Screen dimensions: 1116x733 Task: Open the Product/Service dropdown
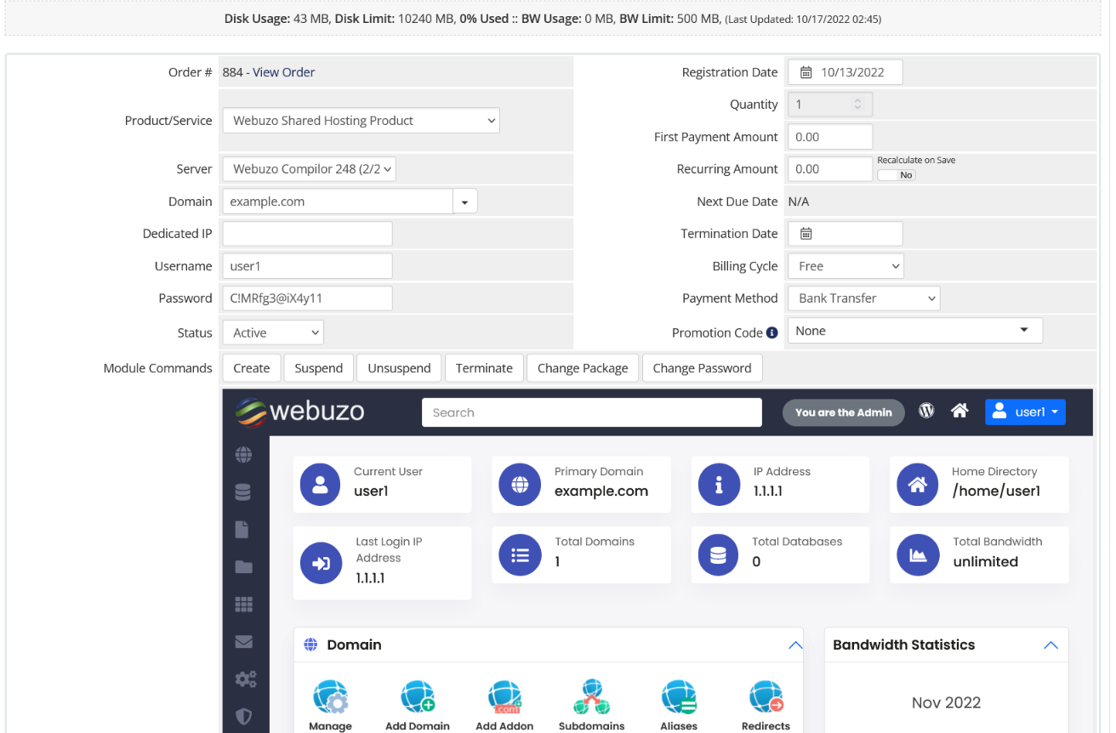[361, 121]
